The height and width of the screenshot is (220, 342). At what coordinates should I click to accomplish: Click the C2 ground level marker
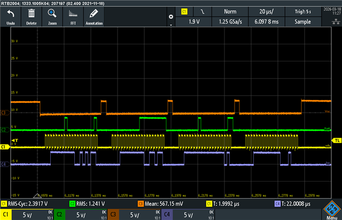coord(5,130)
